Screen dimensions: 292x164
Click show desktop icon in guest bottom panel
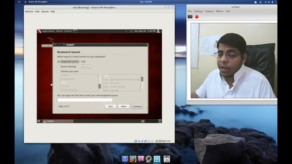point(39,121)
